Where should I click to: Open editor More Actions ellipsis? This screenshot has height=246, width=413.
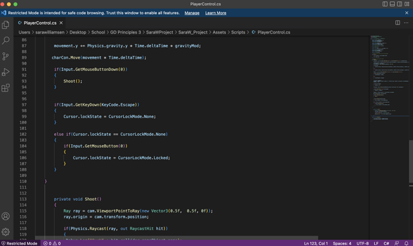pos(406,23)
